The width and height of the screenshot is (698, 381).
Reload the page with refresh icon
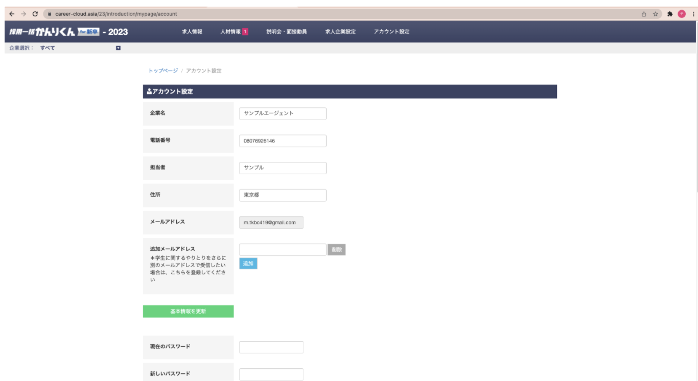point(35,14)
